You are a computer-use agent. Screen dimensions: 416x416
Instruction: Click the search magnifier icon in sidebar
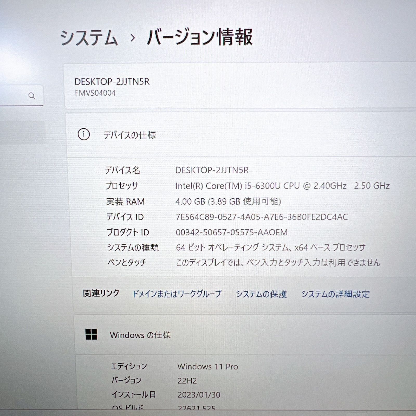(32, 96)
